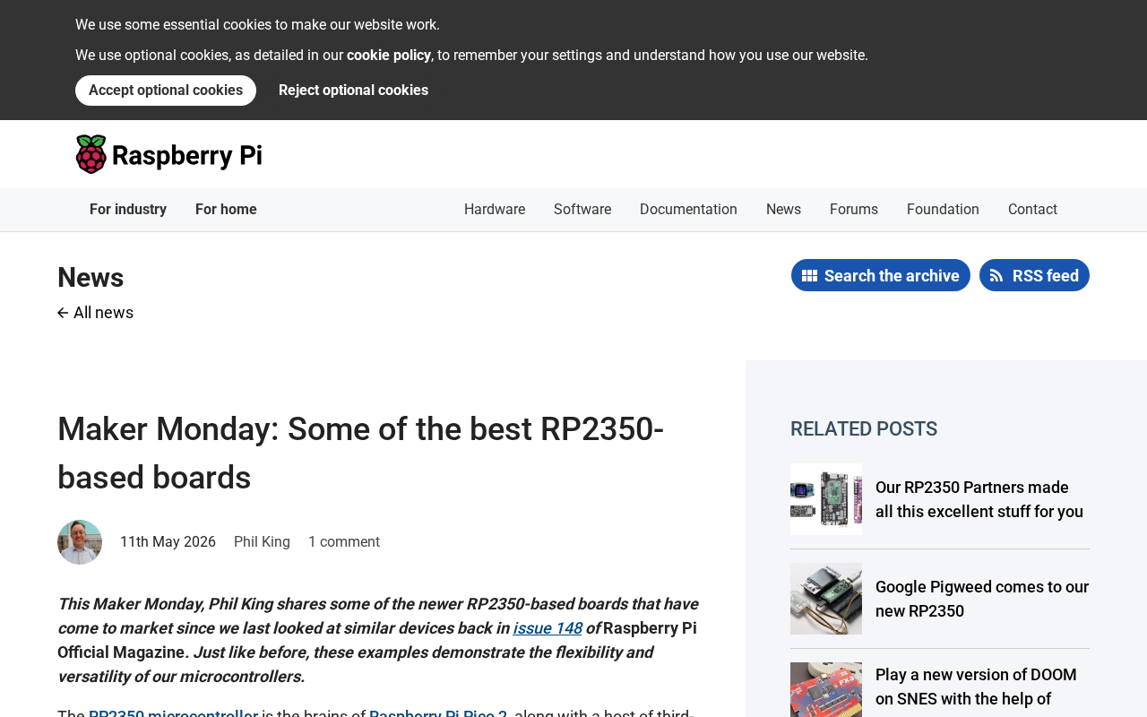Go to the Forums page

click(854, 210)
